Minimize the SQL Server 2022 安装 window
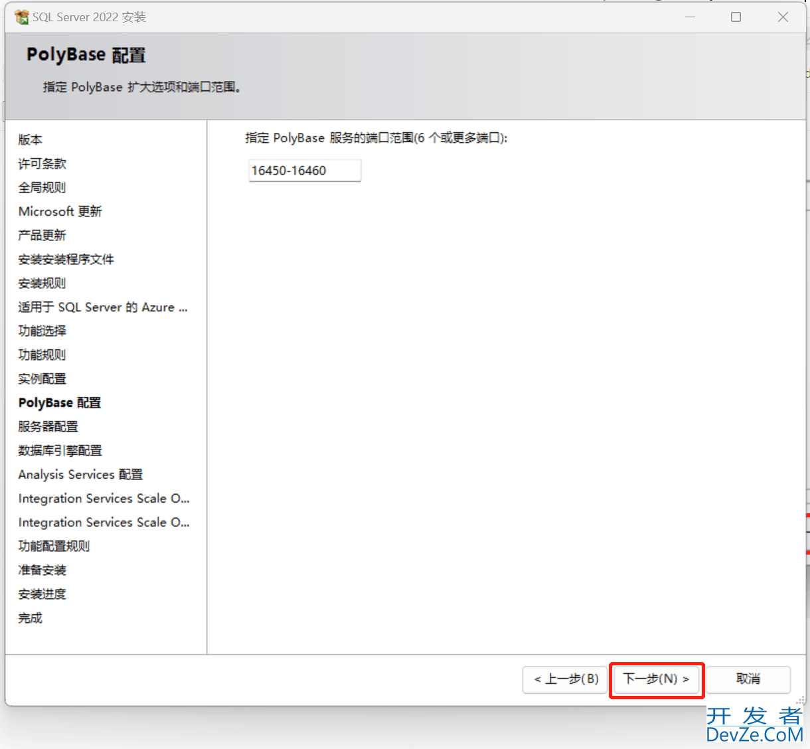Screen dimensions: 810x749 click(690, 17)
